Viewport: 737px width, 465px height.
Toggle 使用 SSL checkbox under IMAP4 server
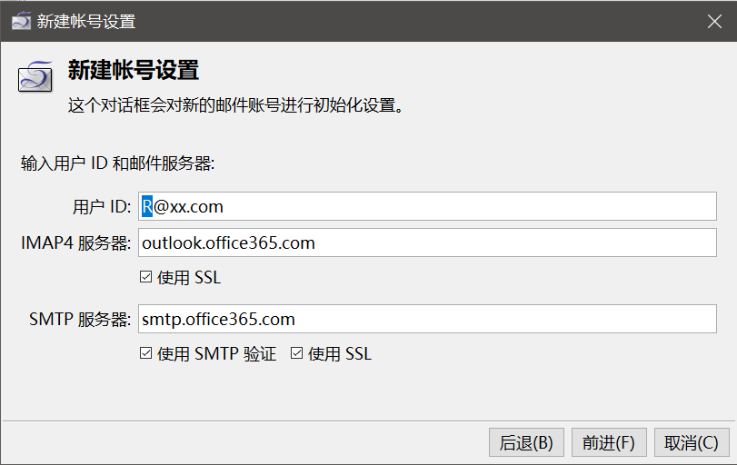point(145,278)
